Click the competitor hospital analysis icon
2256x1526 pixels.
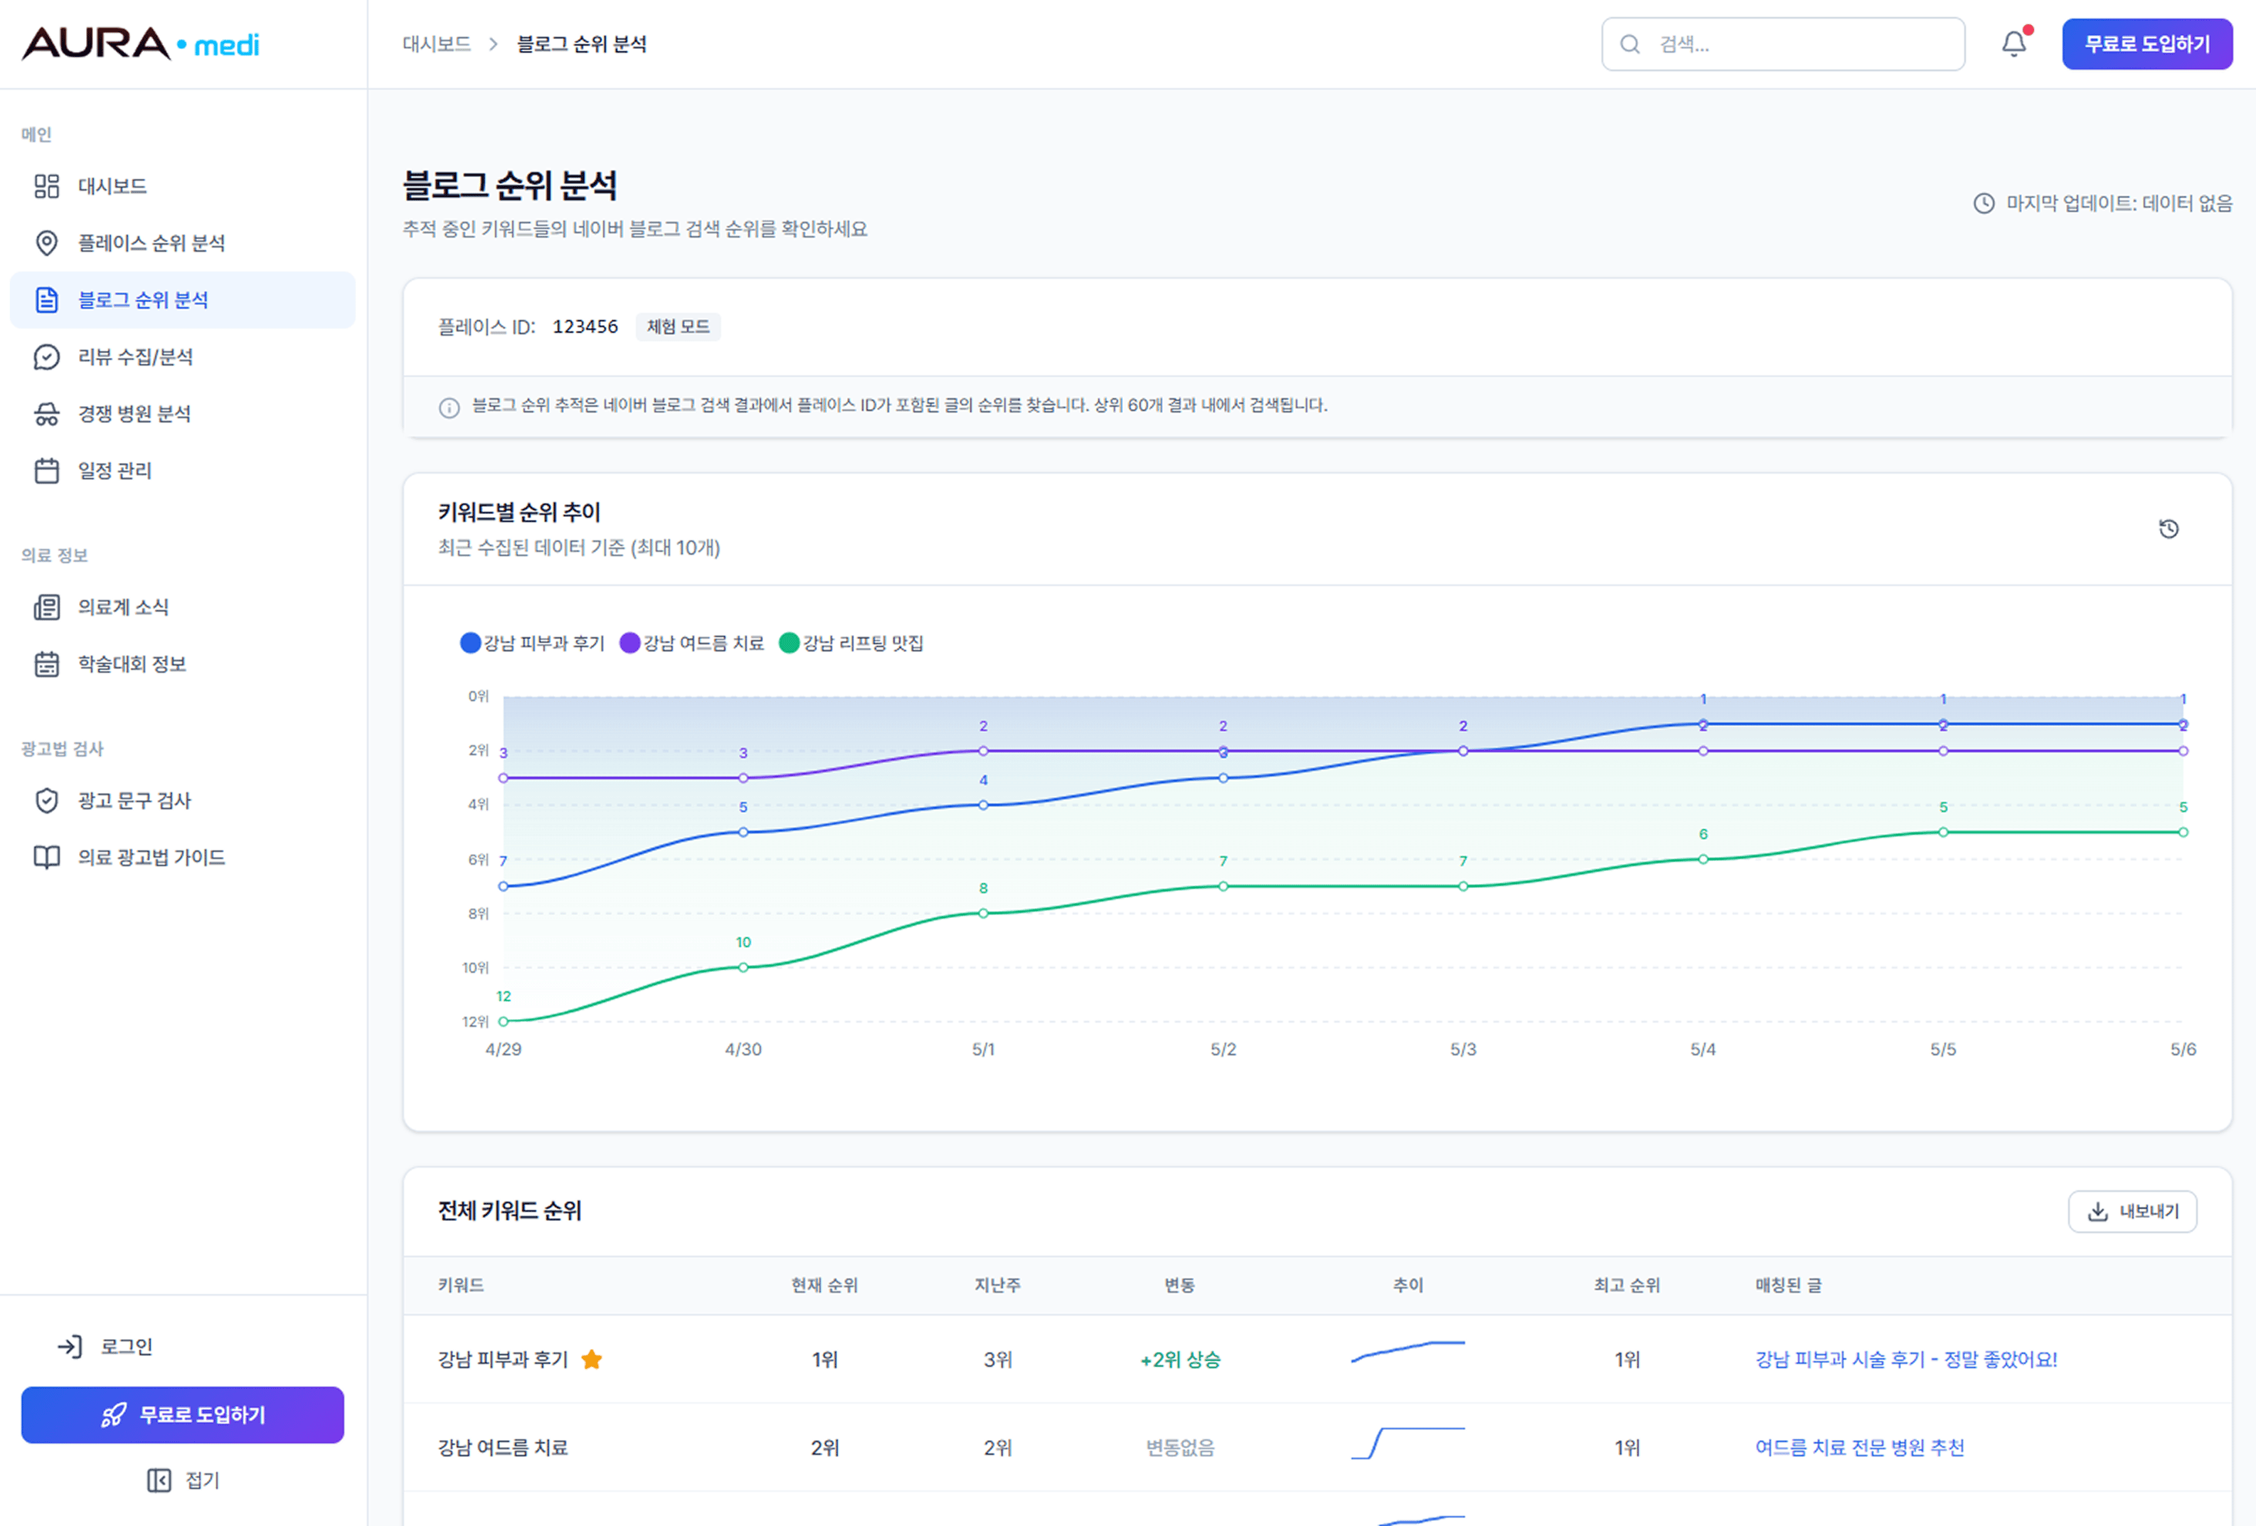coord(47,414)
